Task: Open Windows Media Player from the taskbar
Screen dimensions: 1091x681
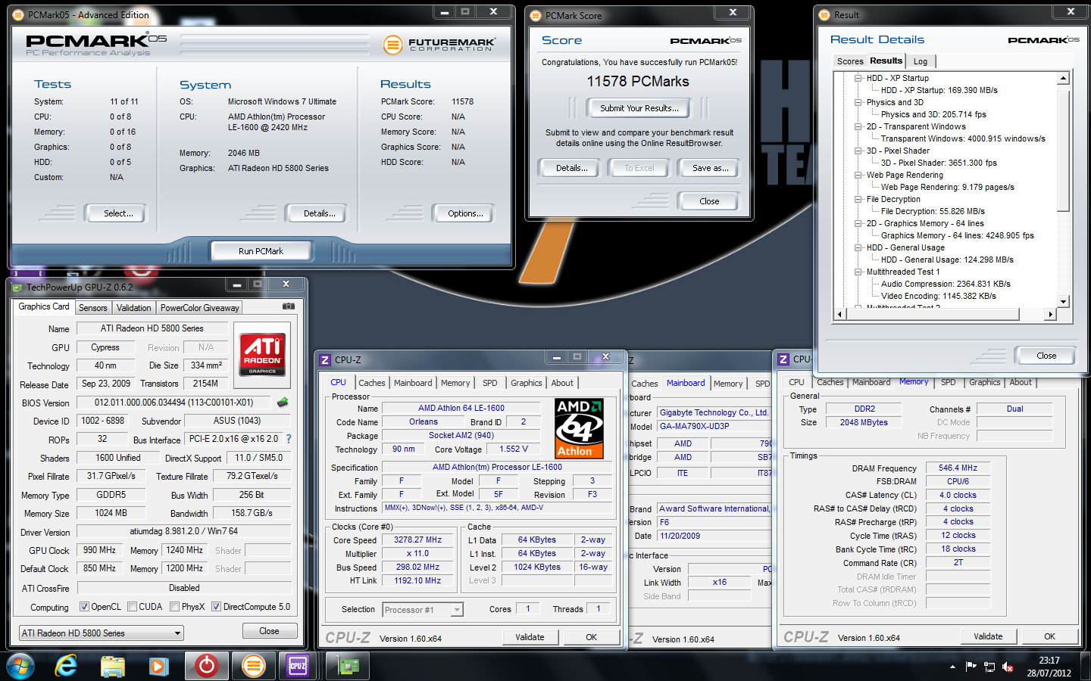Action: click(158, 666)
